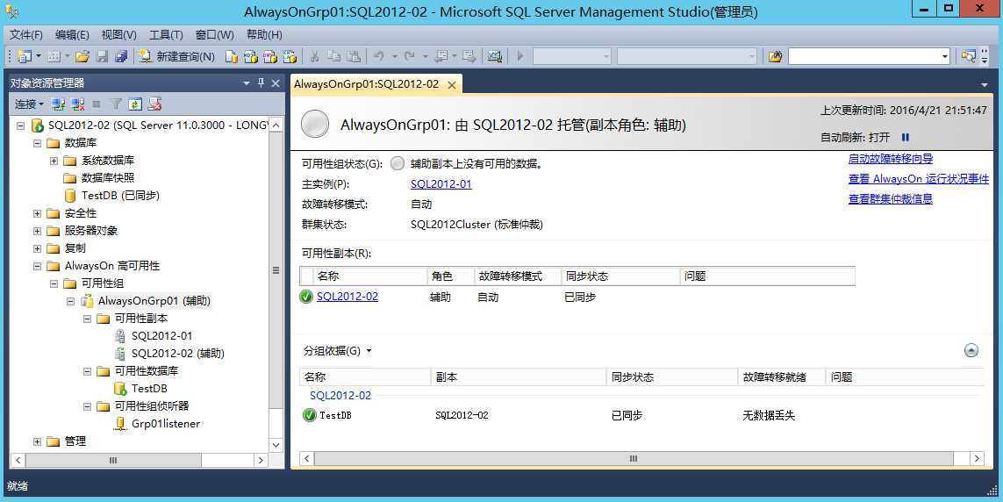Open the 连接 dropdown in Object Explorer
Screen dimensions: 1003x502
(x=30, y=104)
